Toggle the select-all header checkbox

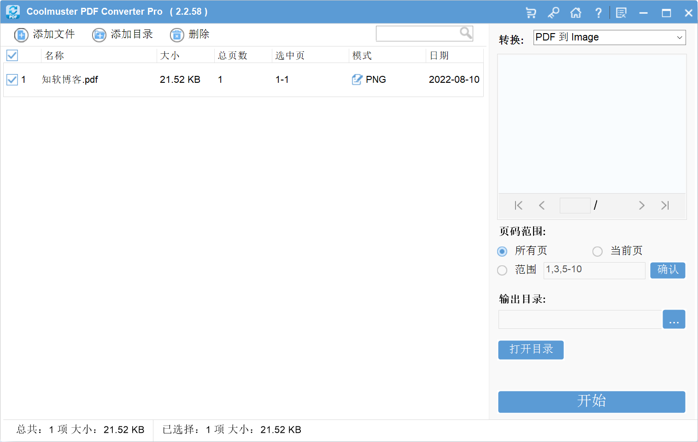[x=12, y=56]
